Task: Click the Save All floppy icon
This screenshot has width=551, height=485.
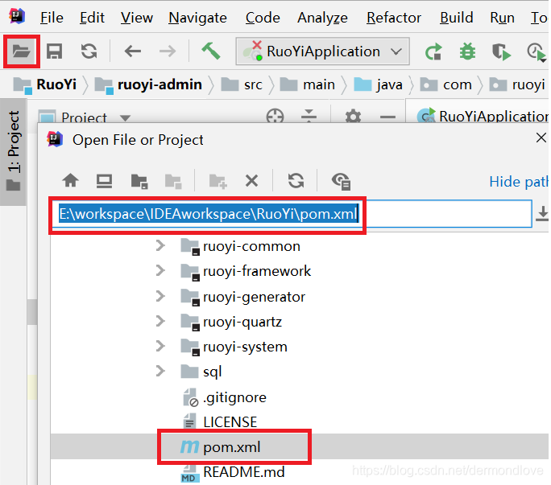Action: click(x=55, y=51)
